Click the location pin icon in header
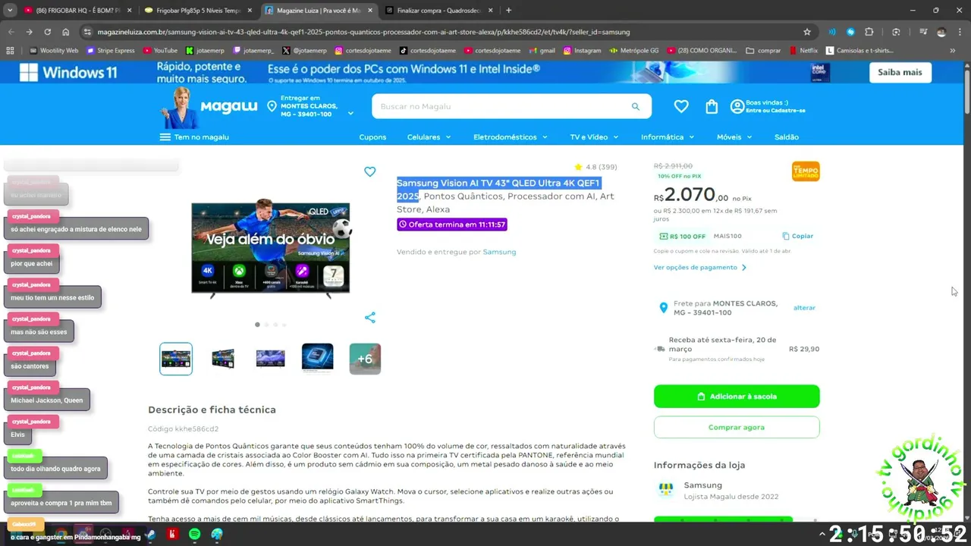971x546 pixels. click(272, 107)
